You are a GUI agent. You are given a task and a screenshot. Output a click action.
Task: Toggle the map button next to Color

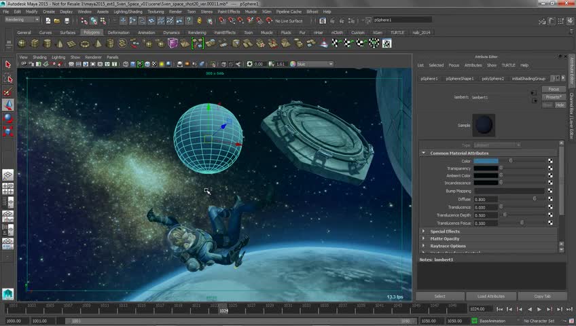(550, 161)
